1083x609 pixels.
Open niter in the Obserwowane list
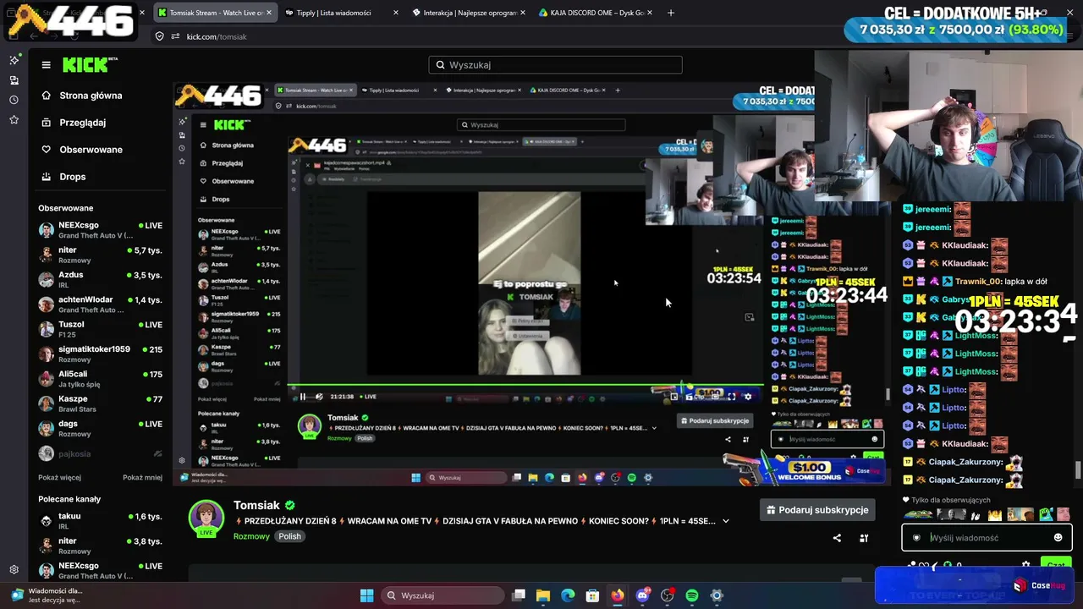coord(100,255)
